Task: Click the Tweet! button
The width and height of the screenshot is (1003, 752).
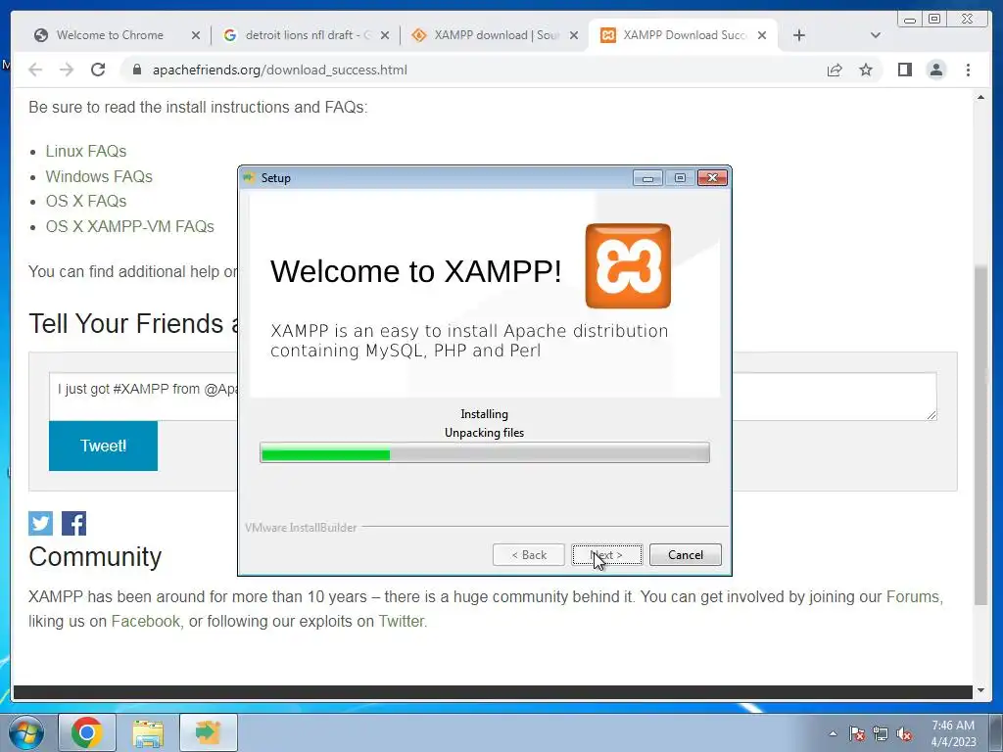Action: (103, 446)
